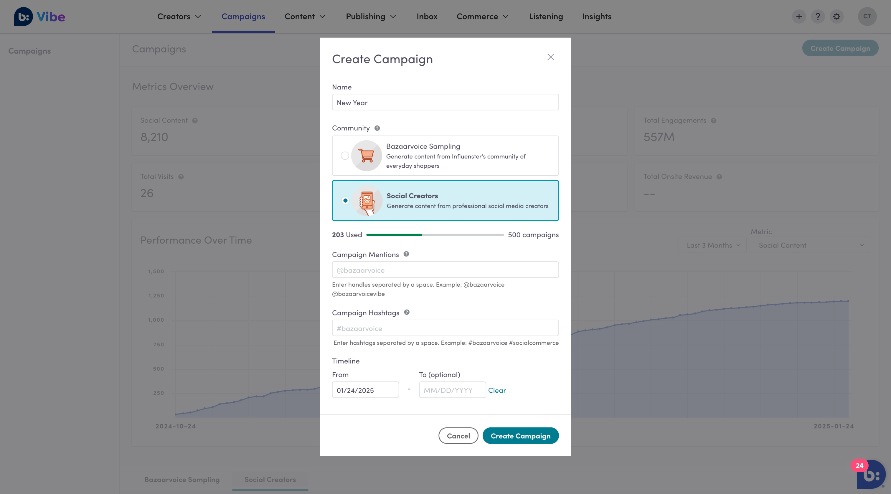Switch to the Social Creators bottom tab
This screenshot has width=891, height=494.
[x=270, y=480]
